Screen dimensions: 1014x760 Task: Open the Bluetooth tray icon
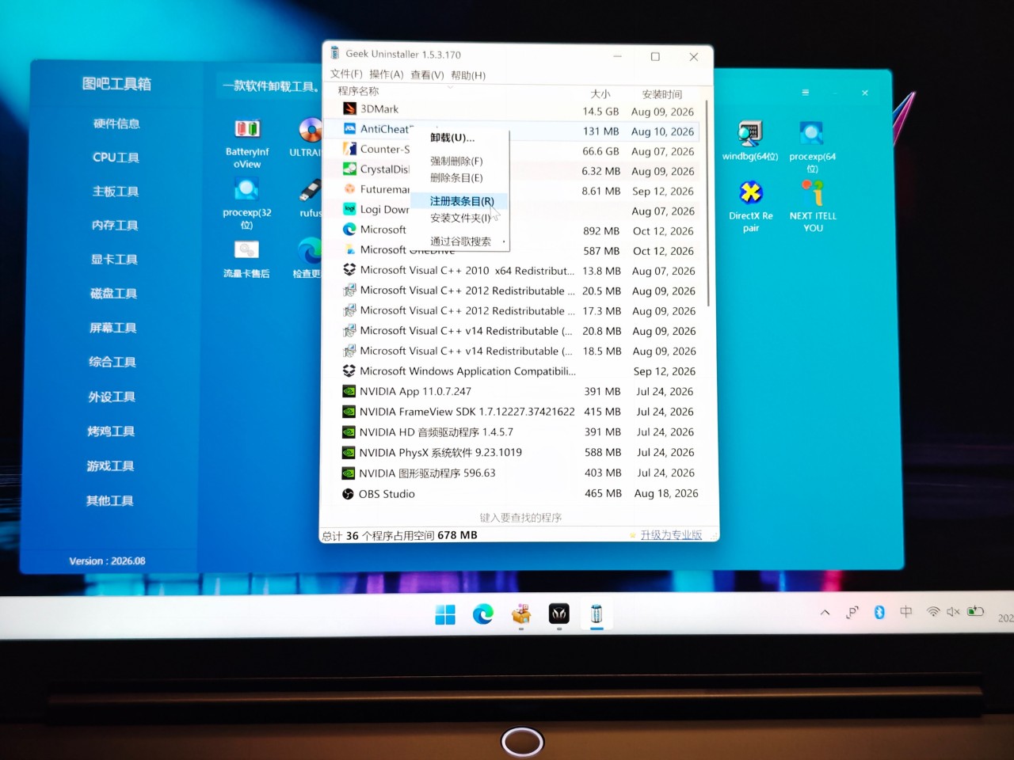click(x=879, y=612)
